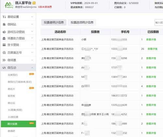Viewport: 163px width, 137px height.
Task: Click the 基础设置 sidebar icon
Action: (4, 17)
